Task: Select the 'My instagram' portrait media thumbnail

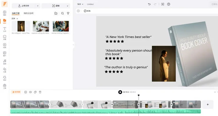Action: pyautogui.click(x=21, y=26)
